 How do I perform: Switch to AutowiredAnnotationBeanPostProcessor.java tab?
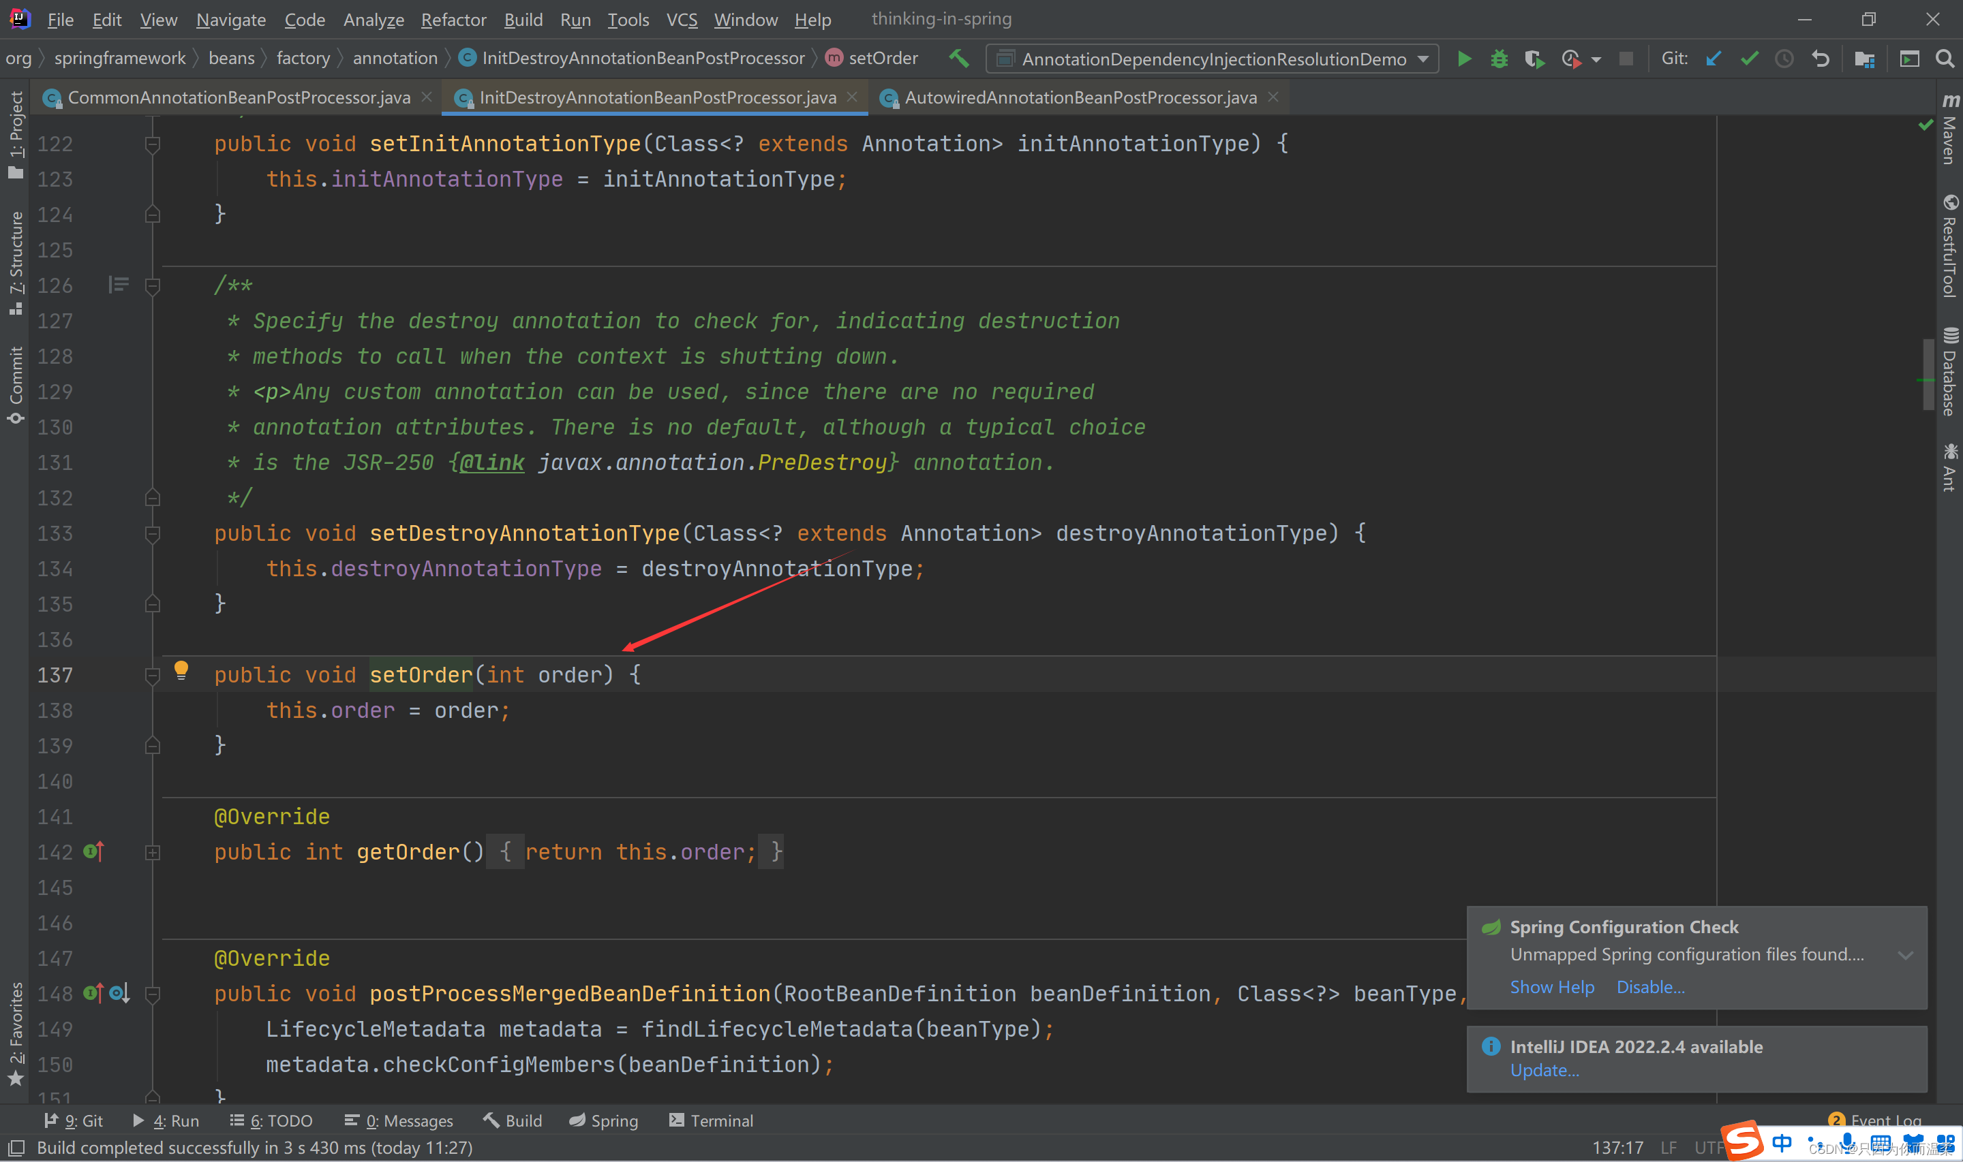(x=1080, y=97)
